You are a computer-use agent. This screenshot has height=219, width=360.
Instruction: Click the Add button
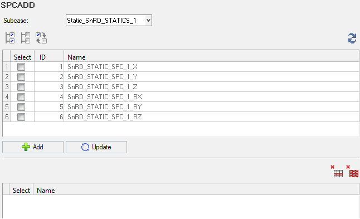33,147
